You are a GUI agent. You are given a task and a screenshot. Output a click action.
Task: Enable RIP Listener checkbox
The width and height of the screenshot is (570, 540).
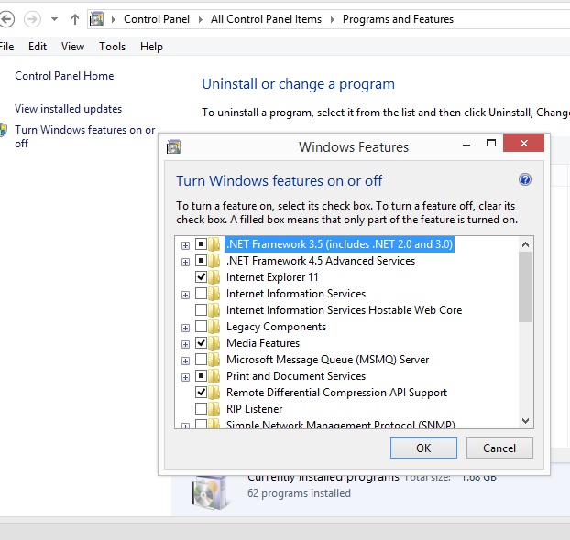201,408
